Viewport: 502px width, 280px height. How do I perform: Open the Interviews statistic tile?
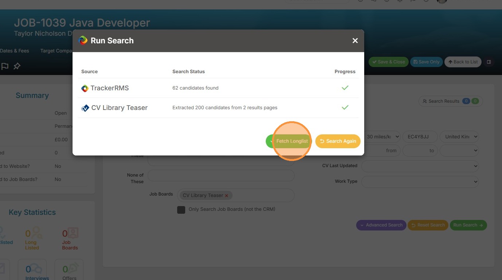click(32, 270)
